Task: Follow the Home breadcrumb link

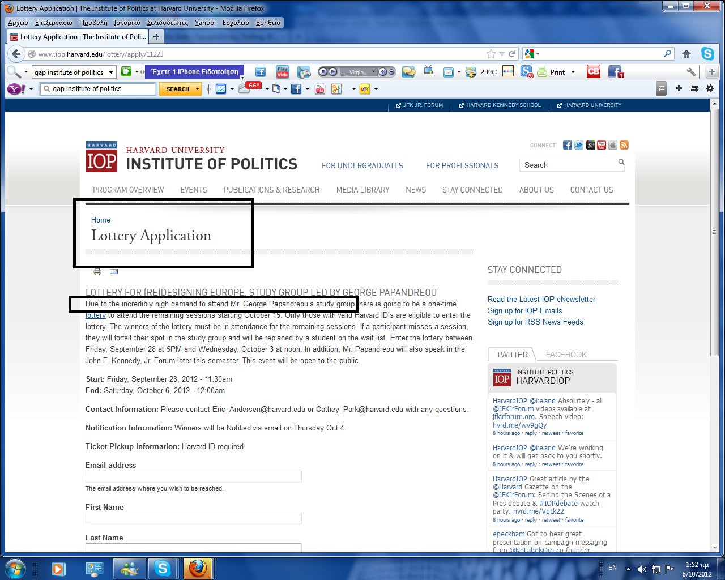Action: click(101, 220)
